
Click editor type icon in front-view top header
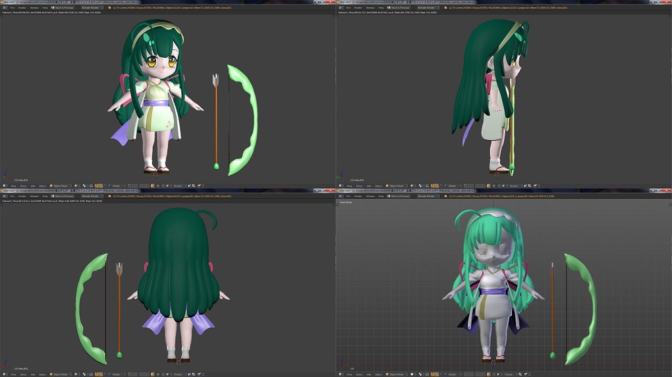click(5, 8)
